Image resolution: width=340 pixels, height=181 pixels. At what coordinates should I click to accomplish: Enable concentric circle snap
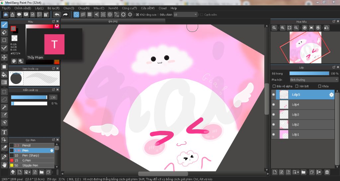[110, 15]
